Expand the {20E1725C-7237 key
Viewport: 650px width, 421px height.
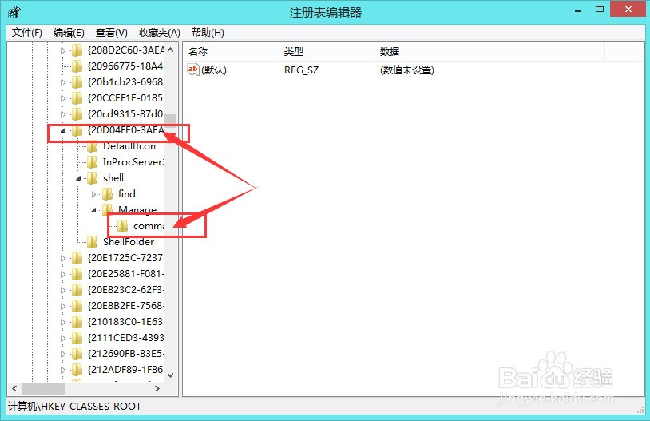(63, 258)
